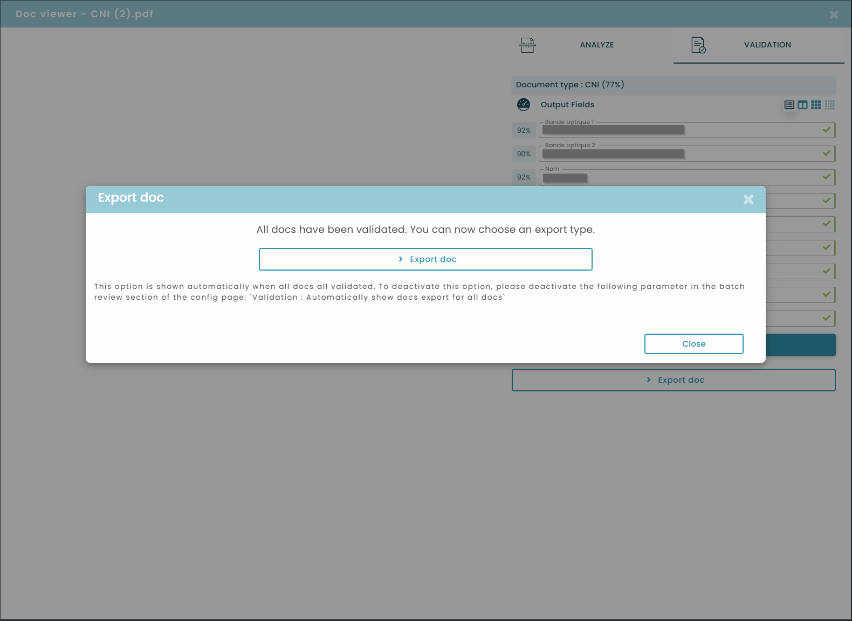Switch output fields to four-column grid

click(829, 105)
